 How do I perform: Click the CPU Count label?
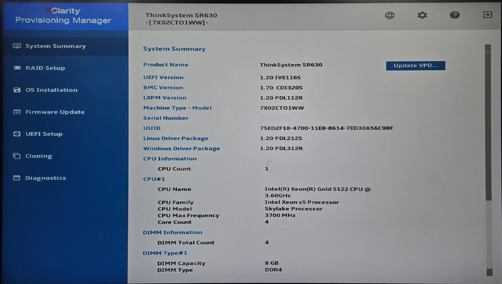174,169
